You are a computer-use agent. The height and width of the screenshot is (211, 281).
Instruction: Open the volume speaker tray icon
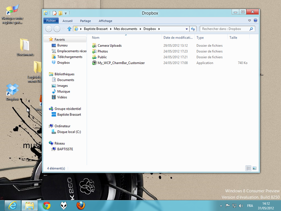tap(241, 206)
